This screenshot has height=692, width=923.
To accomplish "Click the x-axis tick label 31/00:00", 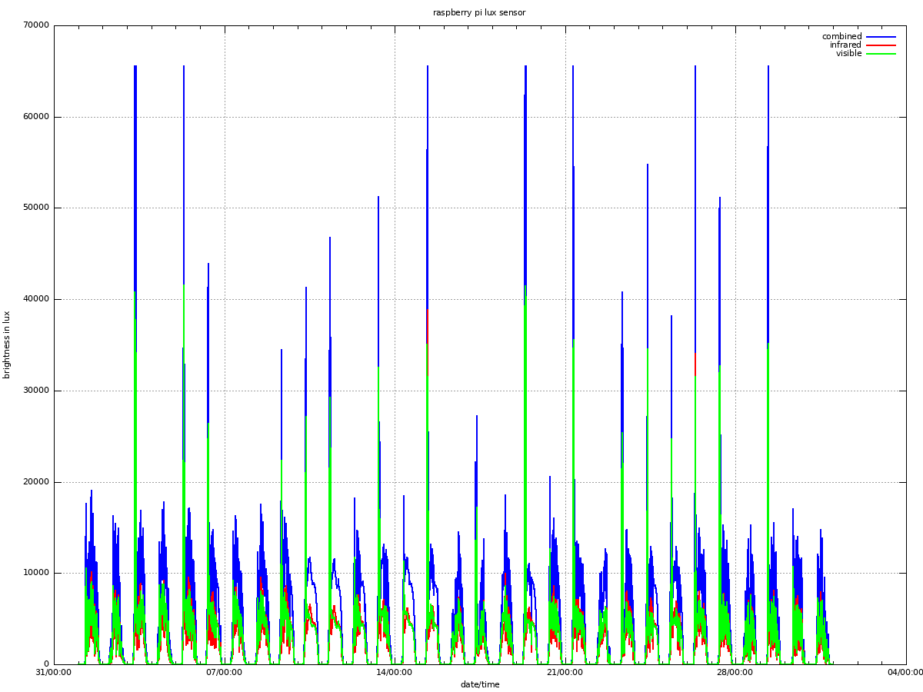I will click(x=55, y=673).
